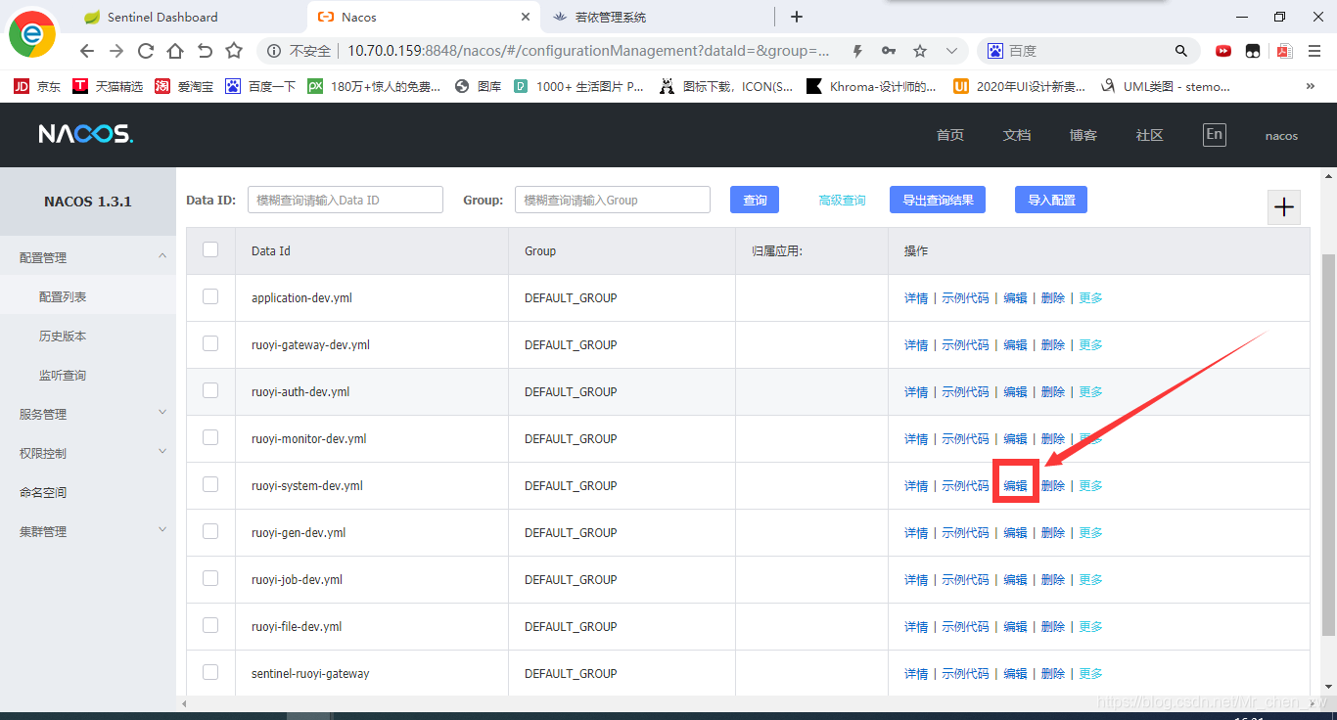This screenshot has width=1337, height=720.
Task: Click the PDF extension icon in toolbar
Action: [1284, 51]
